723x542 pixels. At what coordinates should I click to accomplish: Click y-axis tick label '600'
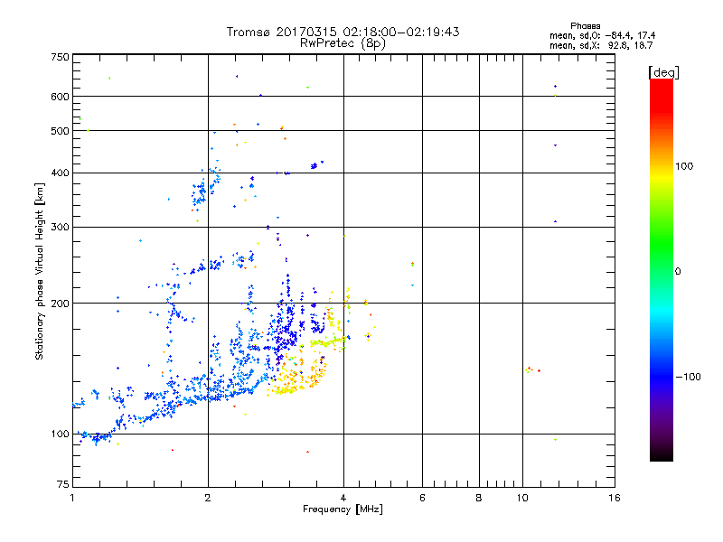(60, 97)
